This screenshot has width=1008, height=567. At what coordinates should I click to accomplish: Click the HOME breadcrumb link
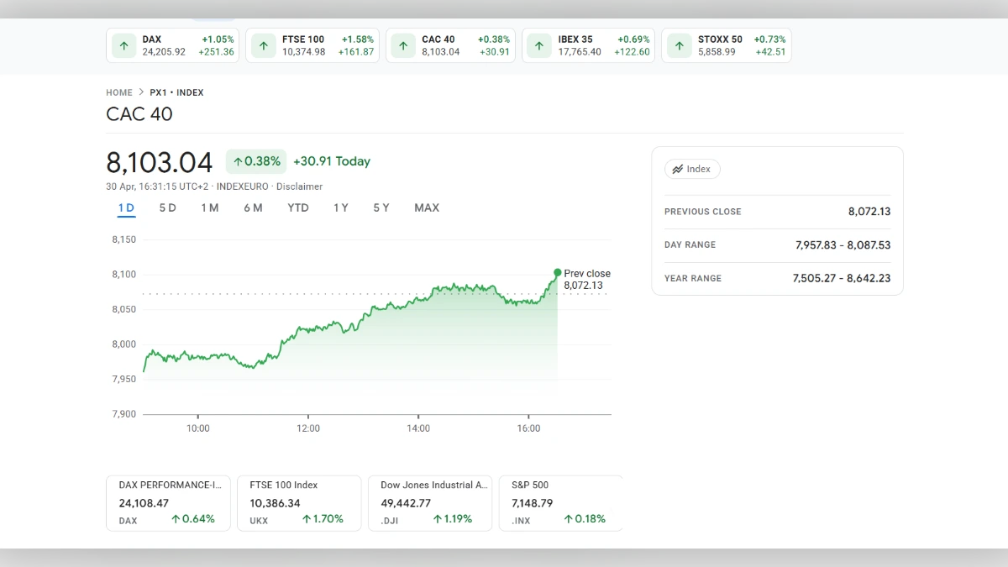click(118, 92)
